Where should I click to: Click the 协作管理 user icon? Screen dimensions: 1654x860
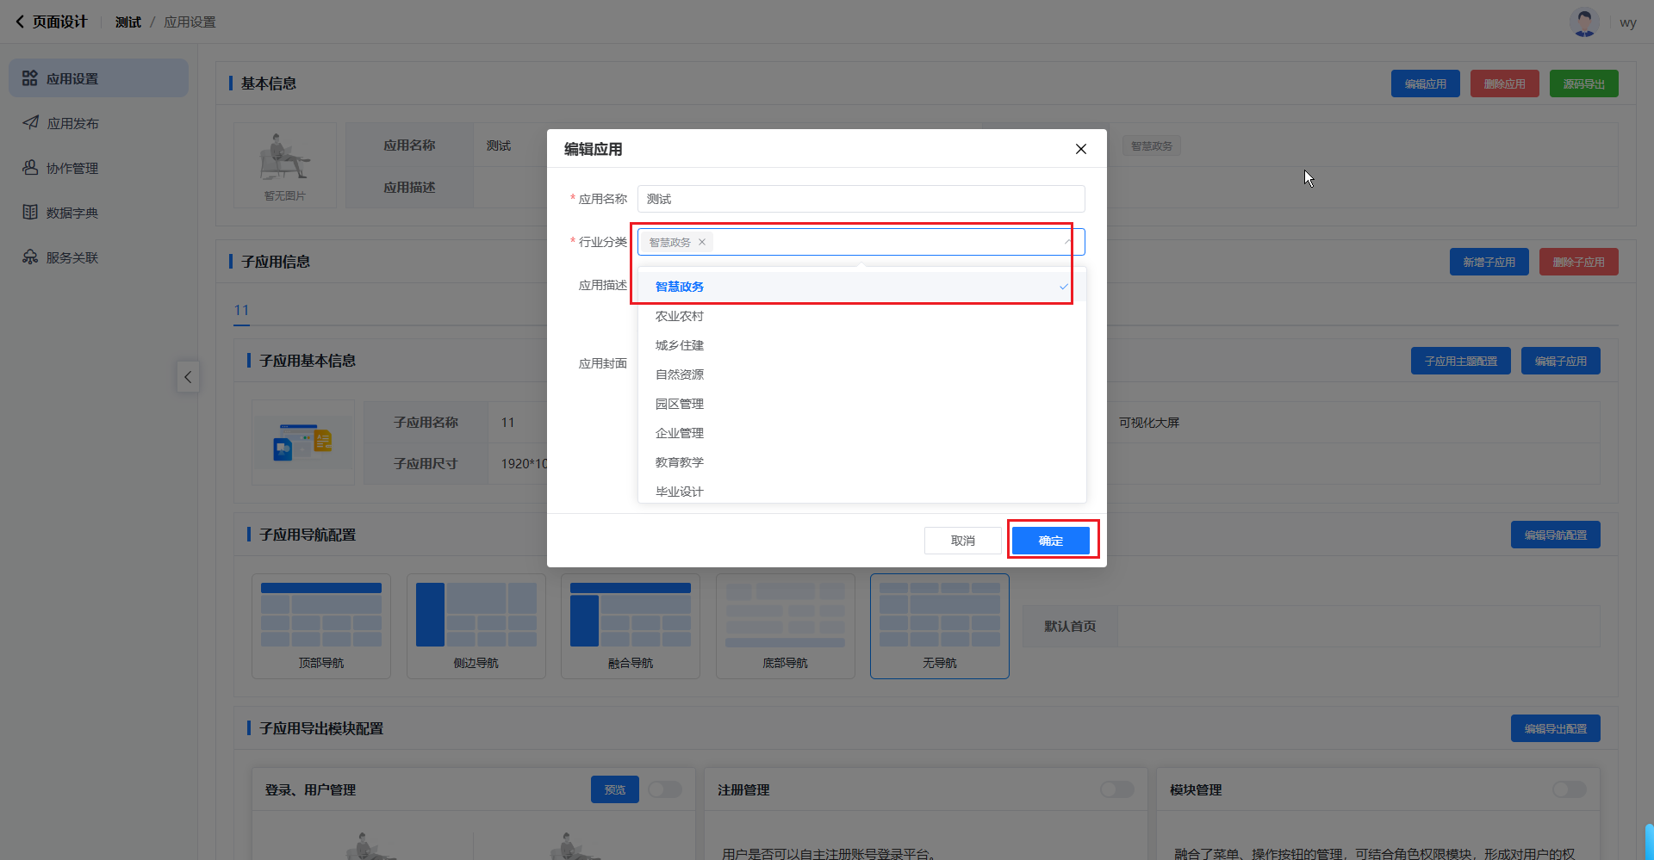click(30, 168)
